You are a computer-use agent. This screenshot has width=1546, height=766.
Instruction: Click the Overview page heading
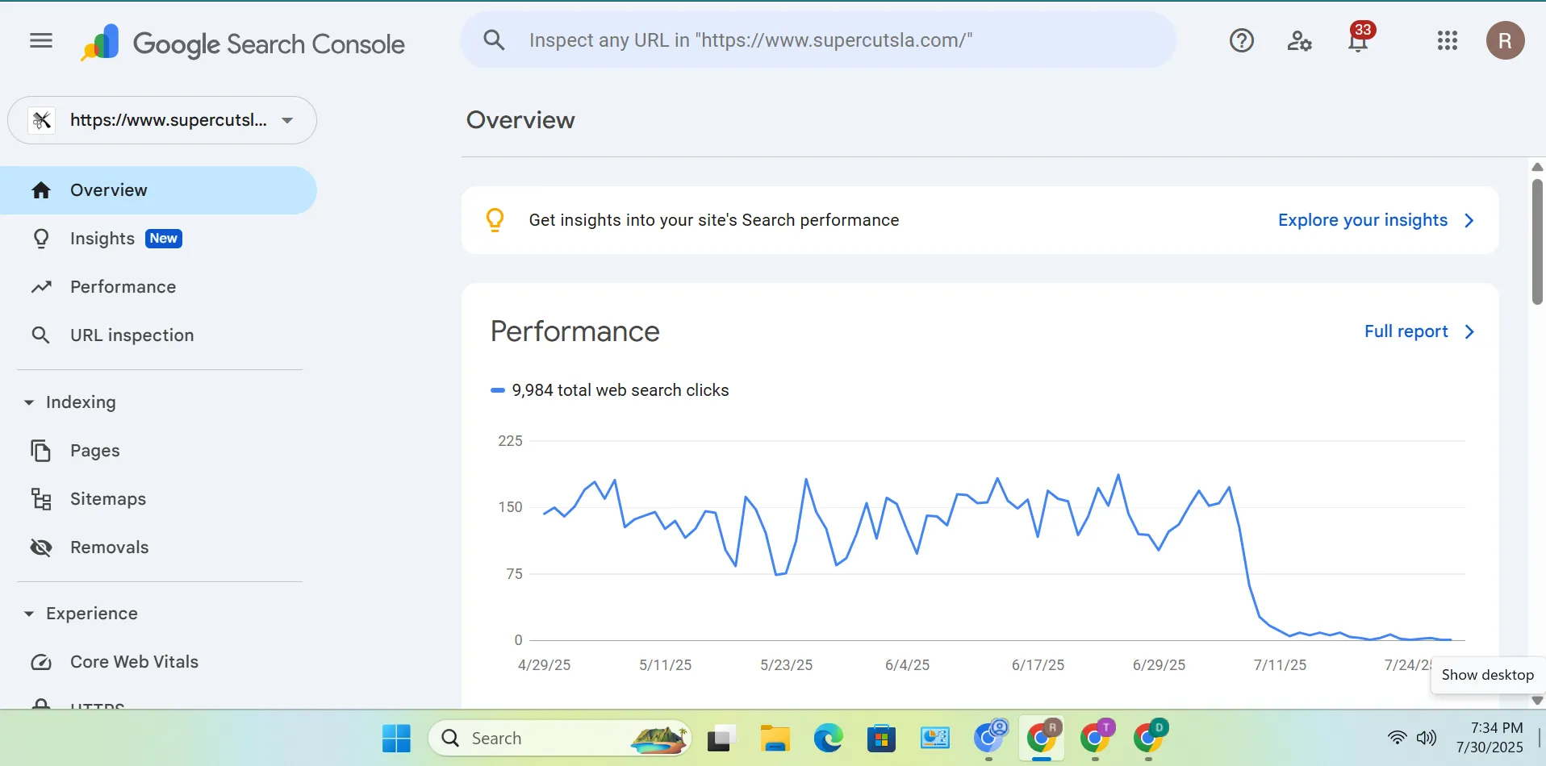point(520,120)
